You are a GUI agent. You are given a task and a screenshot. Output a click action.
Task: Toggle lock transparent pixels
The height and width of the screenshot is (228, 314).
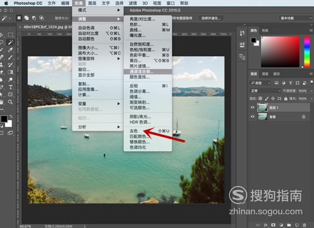[260, 99]
